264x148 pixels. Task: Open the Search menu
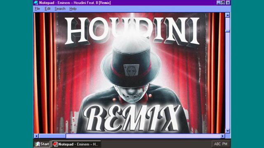(x=60, y=9)
